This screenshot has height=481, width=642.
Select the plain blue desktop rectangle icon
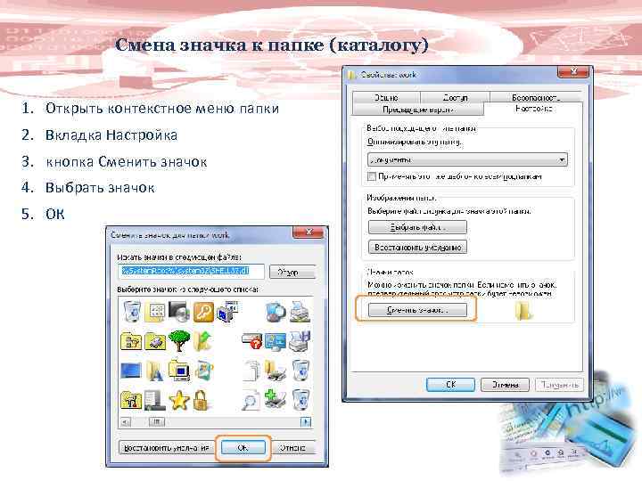point(131,371)
